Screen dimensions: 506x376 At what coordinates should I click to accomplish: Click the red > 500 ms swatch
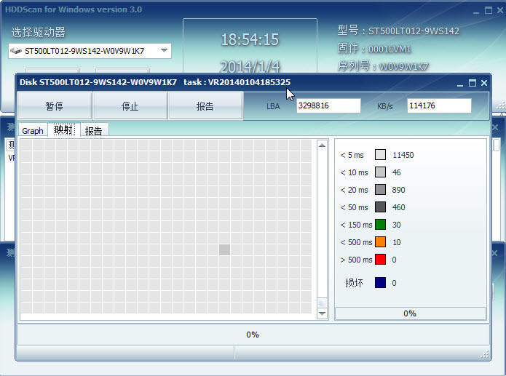(x=381, y=259)
